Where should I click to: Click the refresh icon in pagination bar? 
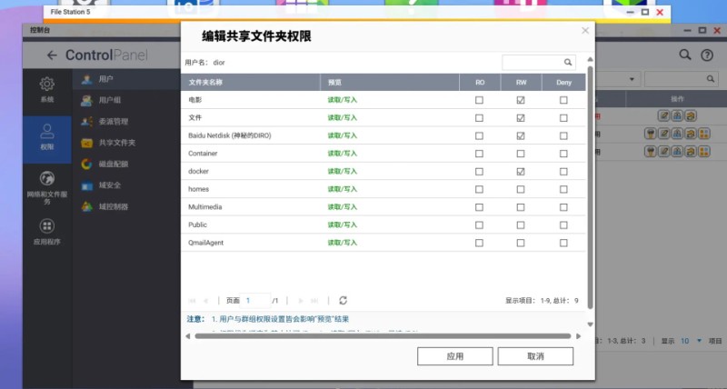coord(343,300)
